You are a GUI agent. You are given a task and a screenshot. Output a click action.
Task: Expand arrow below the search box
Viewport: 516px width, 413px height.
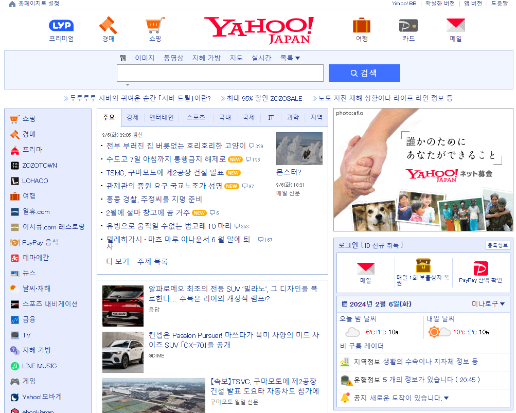128,85
